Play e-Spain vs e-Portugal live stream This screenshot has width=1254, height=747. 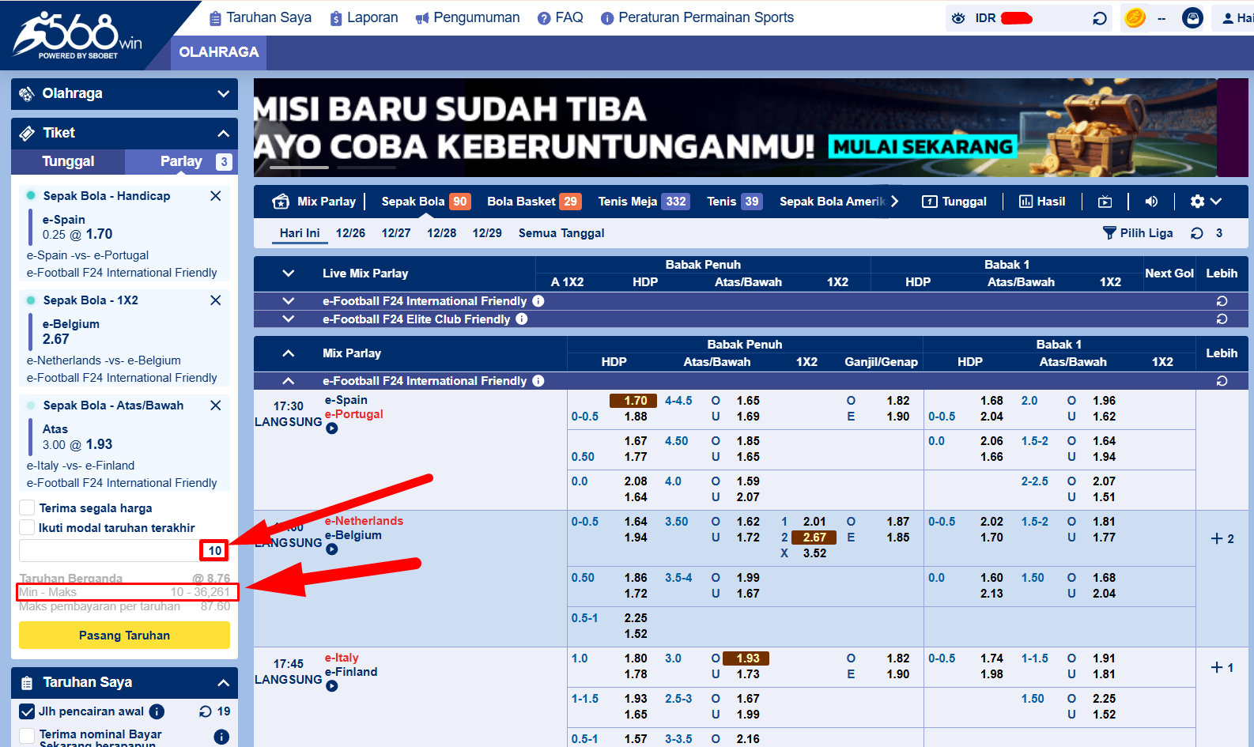(x=332, y=428)
